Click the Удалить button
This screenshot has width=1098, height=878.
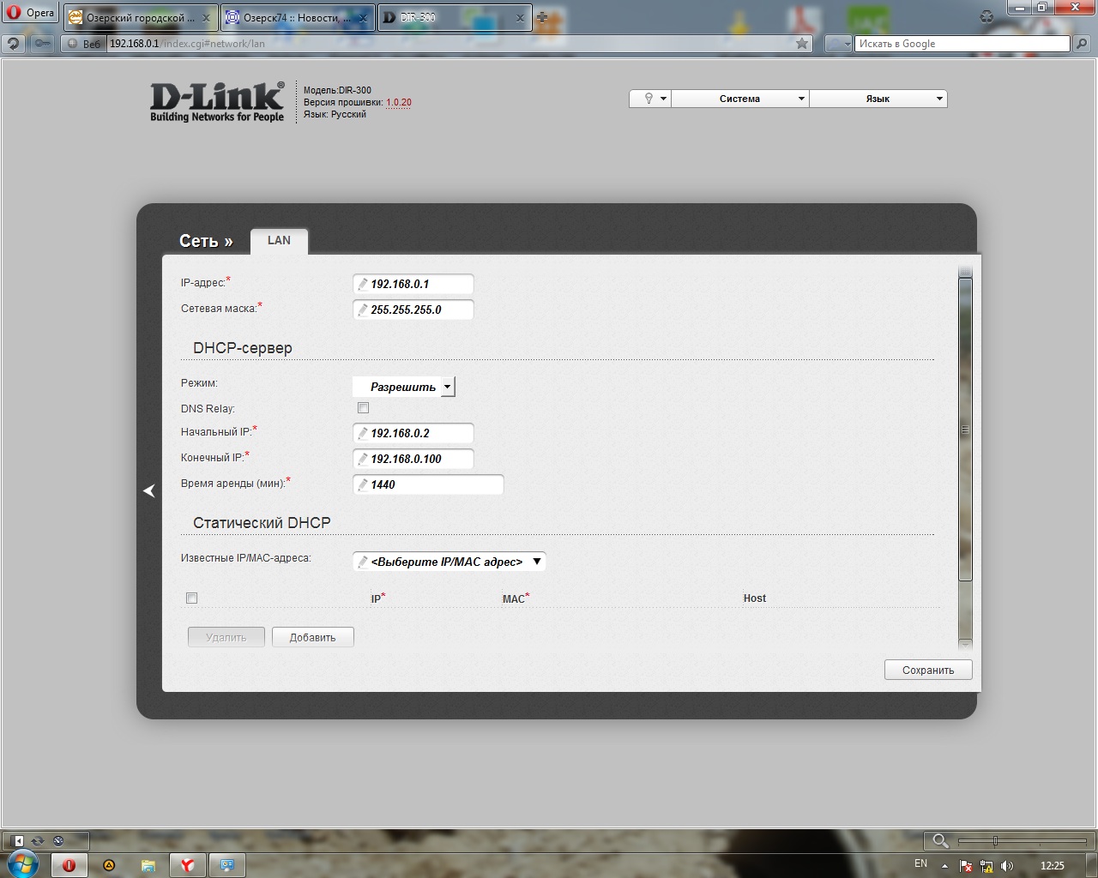[226, 637]
